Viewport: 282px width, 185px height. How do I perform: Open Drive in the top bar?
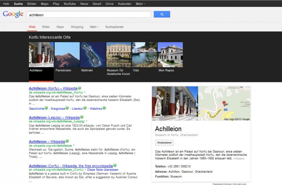coord(110,4)
